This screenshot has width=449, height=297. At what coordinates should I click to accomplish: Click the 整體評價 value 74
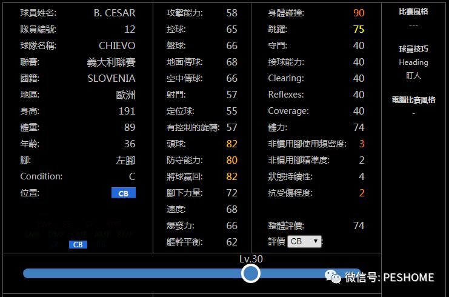359,225
